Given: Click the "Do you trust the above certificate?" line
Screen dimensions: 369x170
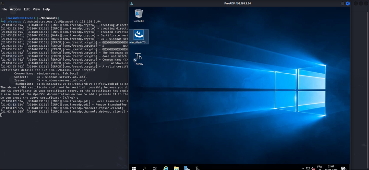Looking at the screenshot, I should (x=40, y=98).
